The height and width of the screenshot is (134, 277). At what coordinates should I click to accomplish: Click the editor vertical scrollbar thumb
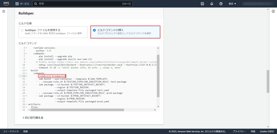[x=158, y=76]
